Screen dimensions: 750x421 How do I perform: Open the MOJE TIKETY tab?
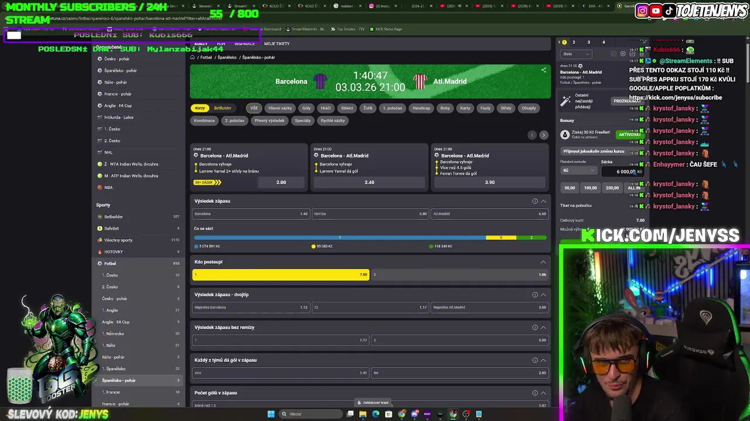pyautogui.click(x=277, y=44)
